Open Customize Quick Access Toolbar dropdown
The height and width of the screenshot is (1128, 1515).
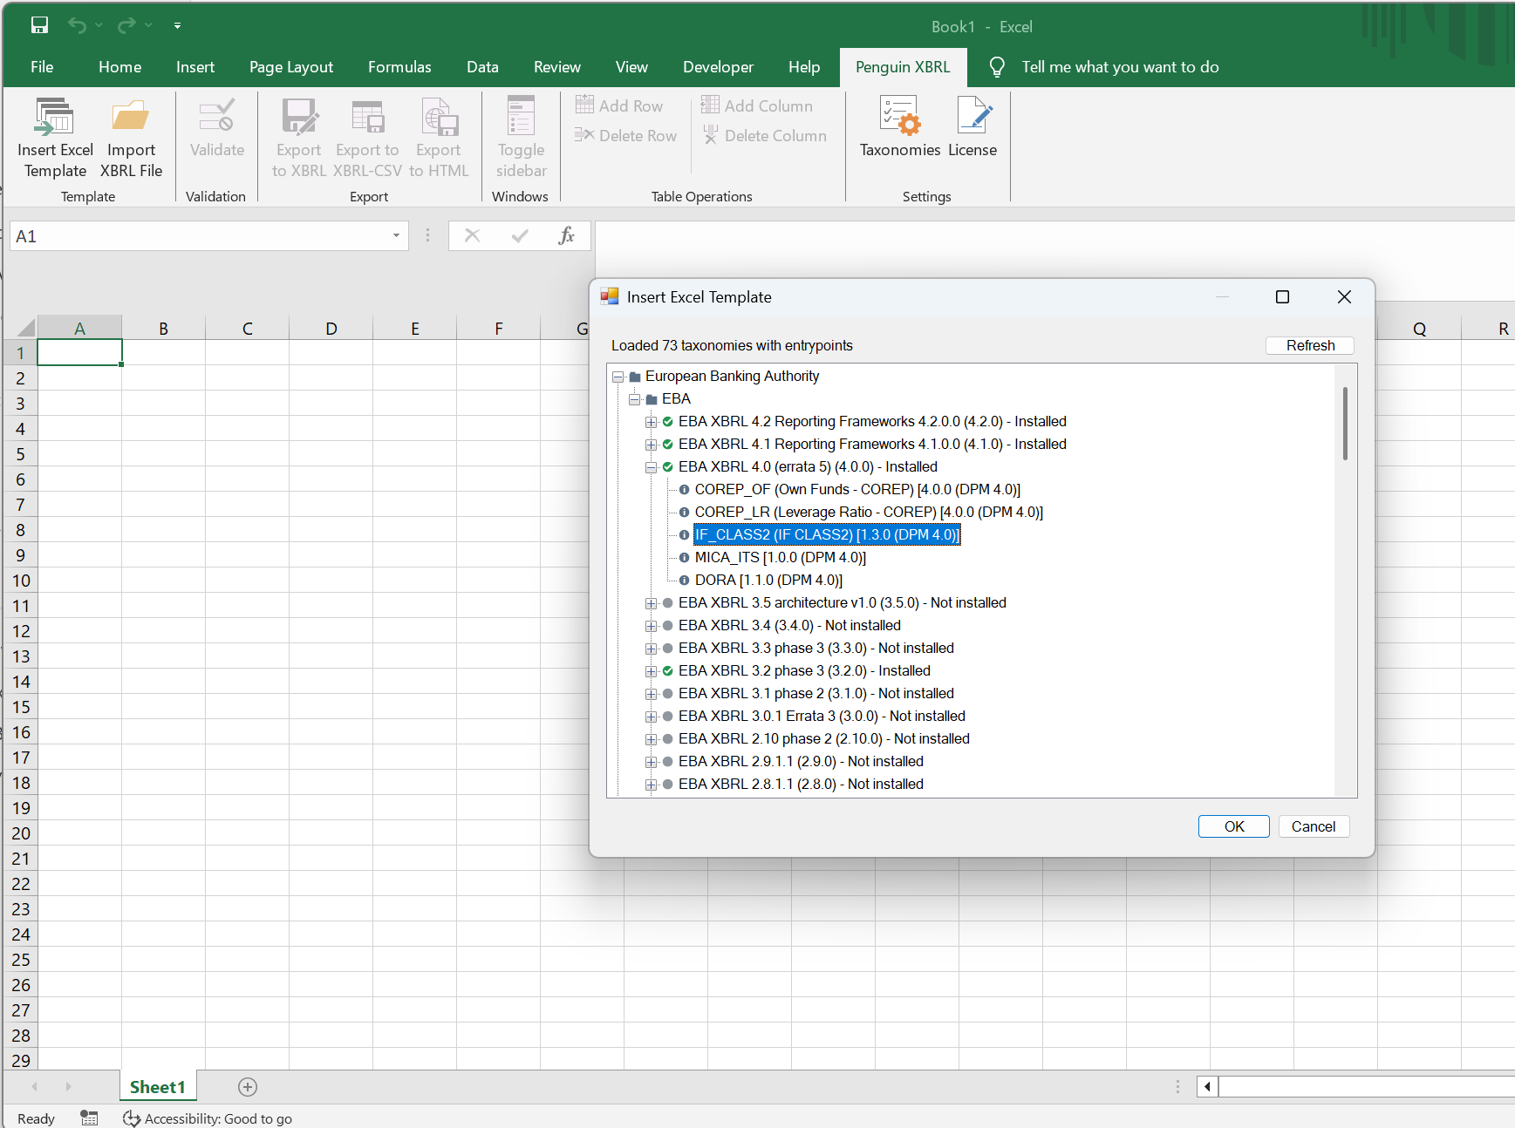click(x=177, y=26)
